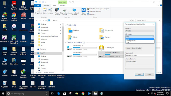Choose exFAT file system option
The height and width of the screenshot is (96, 171).
(x=140, y=42)
